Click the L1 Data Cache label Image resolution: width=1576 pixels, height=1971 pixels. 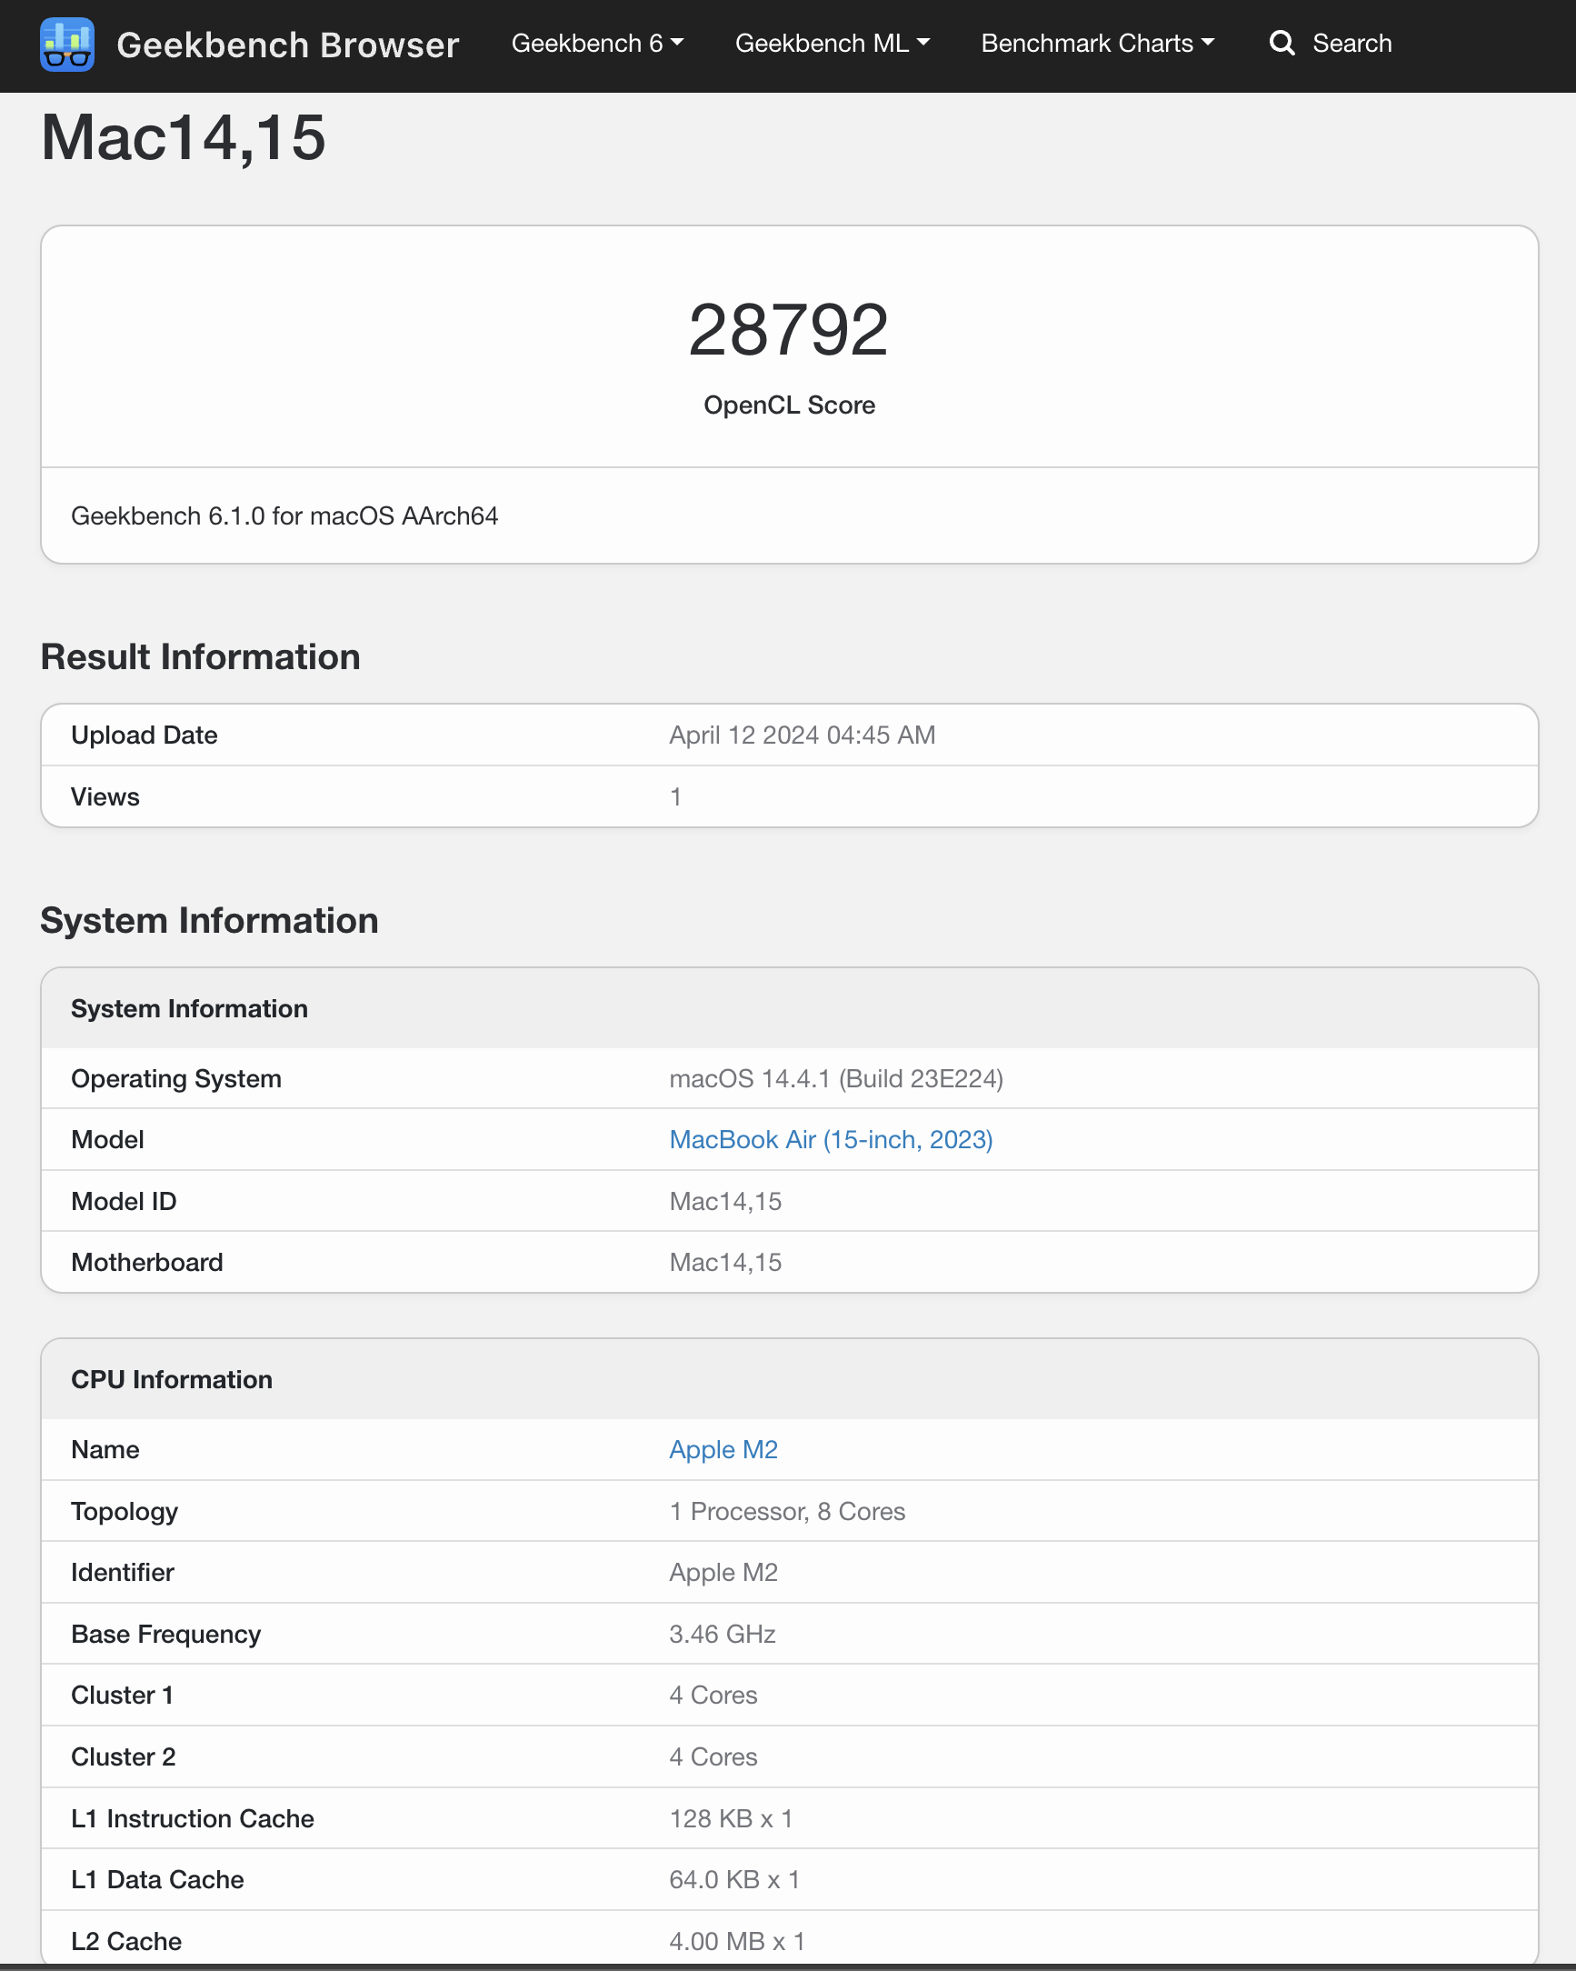click(157, 1879)
